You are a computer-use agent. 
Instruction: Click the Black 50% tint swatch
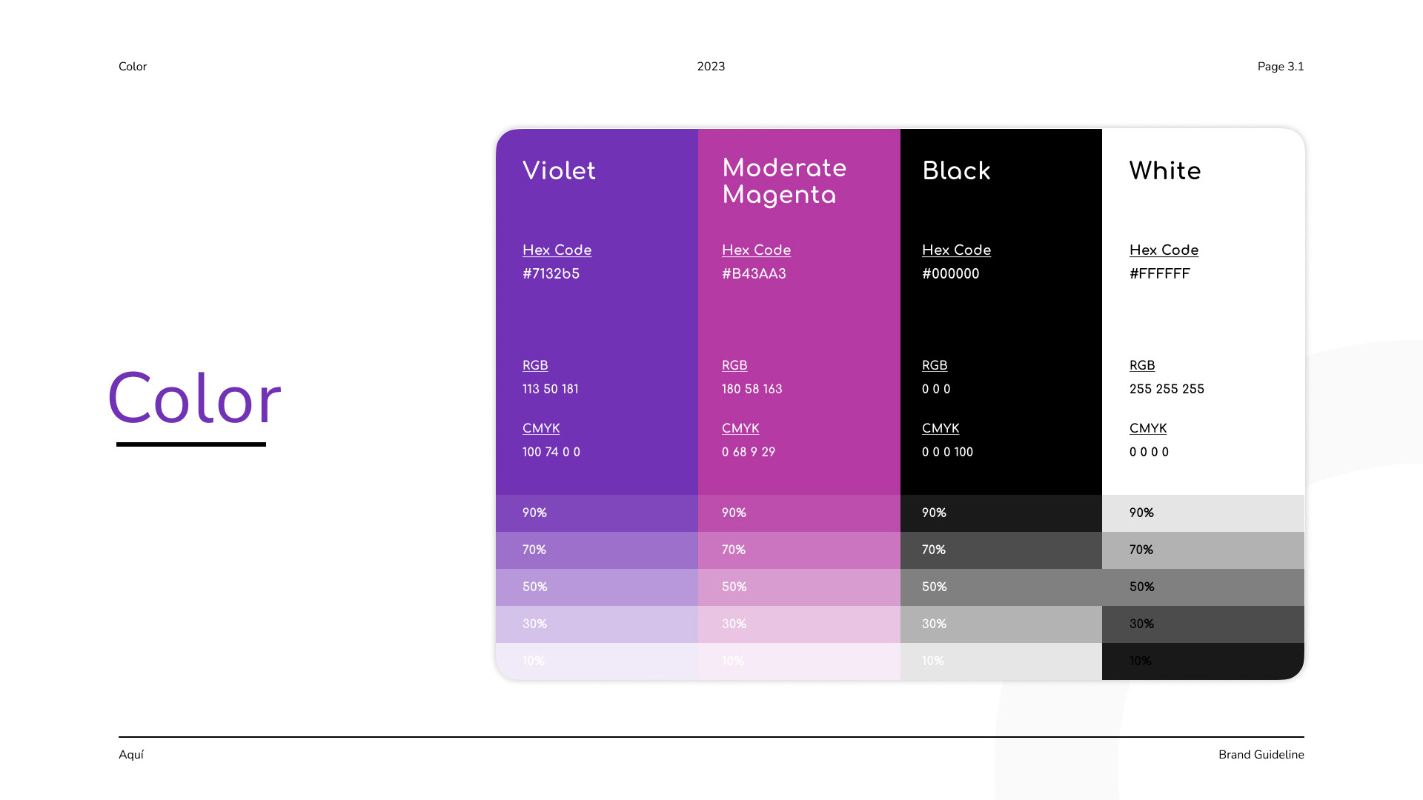coord(1001,587)
